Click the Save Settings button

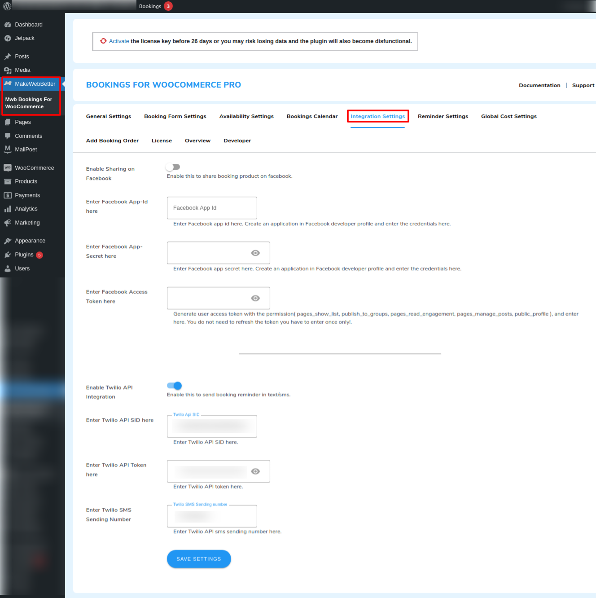tap(199, 559)
